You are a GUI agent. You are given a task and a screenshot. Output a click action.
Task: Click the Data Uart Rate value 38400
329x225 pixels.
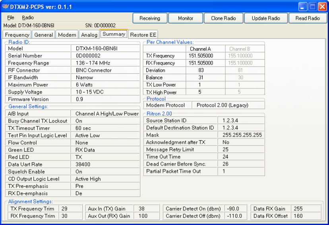[x=83, y=164]
